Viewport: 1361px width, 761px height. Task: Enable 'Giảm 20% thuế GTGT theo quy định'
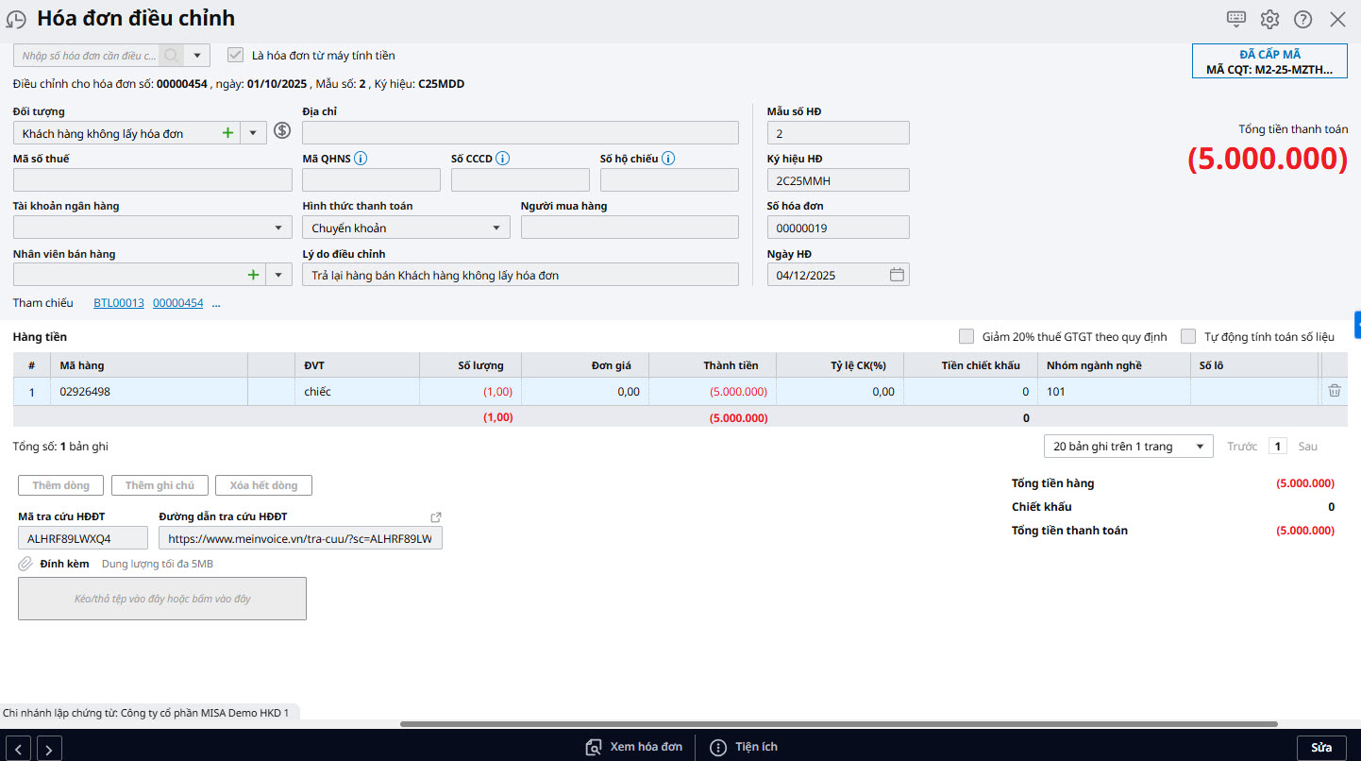point(966,336)
